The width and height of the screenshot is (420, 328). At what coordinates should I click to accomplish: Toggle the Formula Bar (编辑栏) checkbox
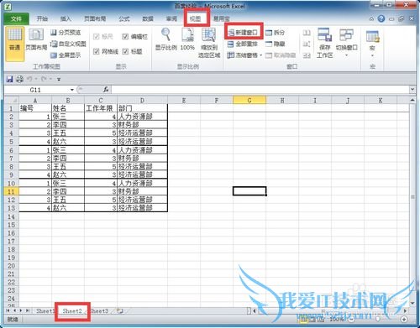[125, 37]
